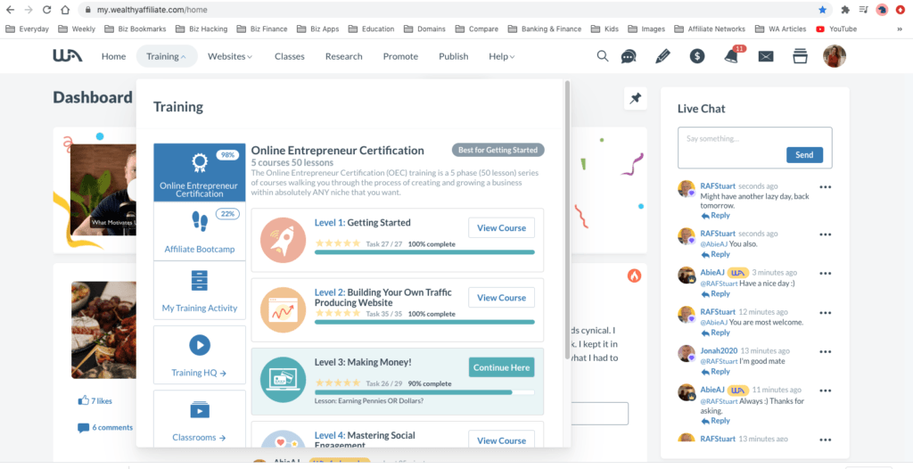
Task: Click the search magnifier icon in navbar
Action: (603, 56)
